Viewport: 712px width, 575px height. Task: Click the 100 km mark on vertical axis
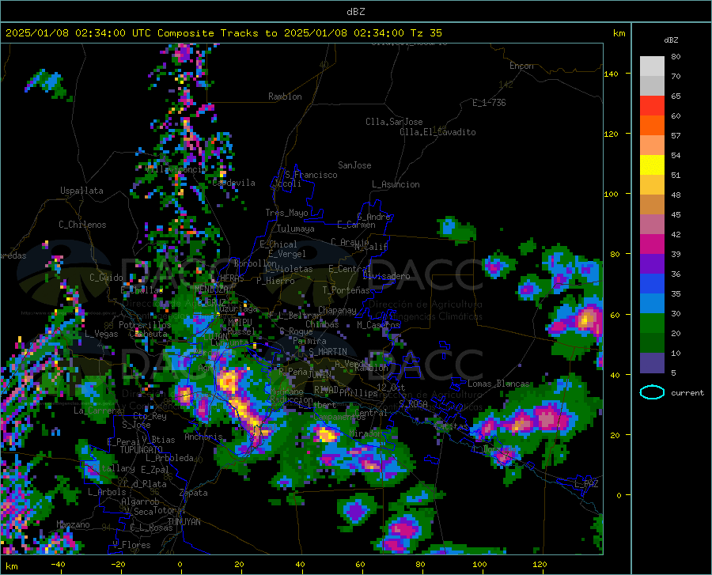[611, 195]
